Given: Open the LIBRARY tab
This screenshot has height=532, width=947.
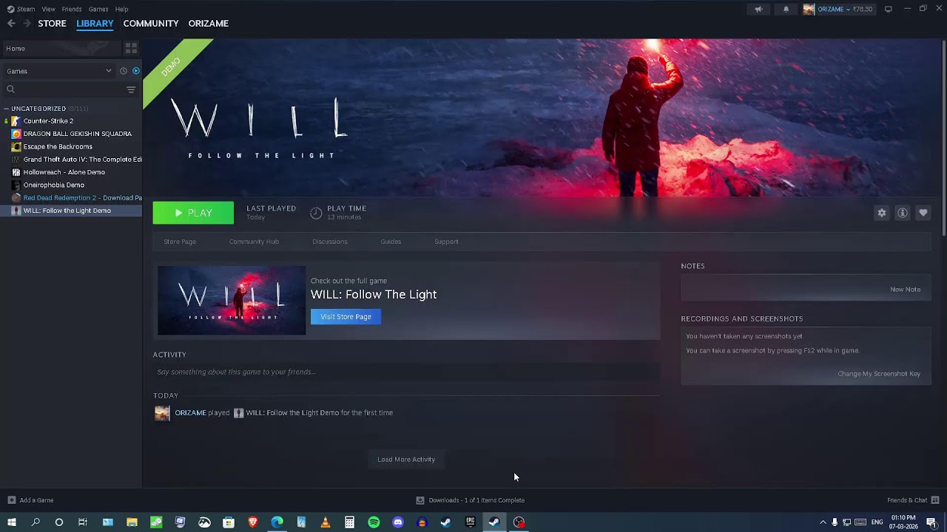Looking at the screenshot, I should (x=95, y=24).
